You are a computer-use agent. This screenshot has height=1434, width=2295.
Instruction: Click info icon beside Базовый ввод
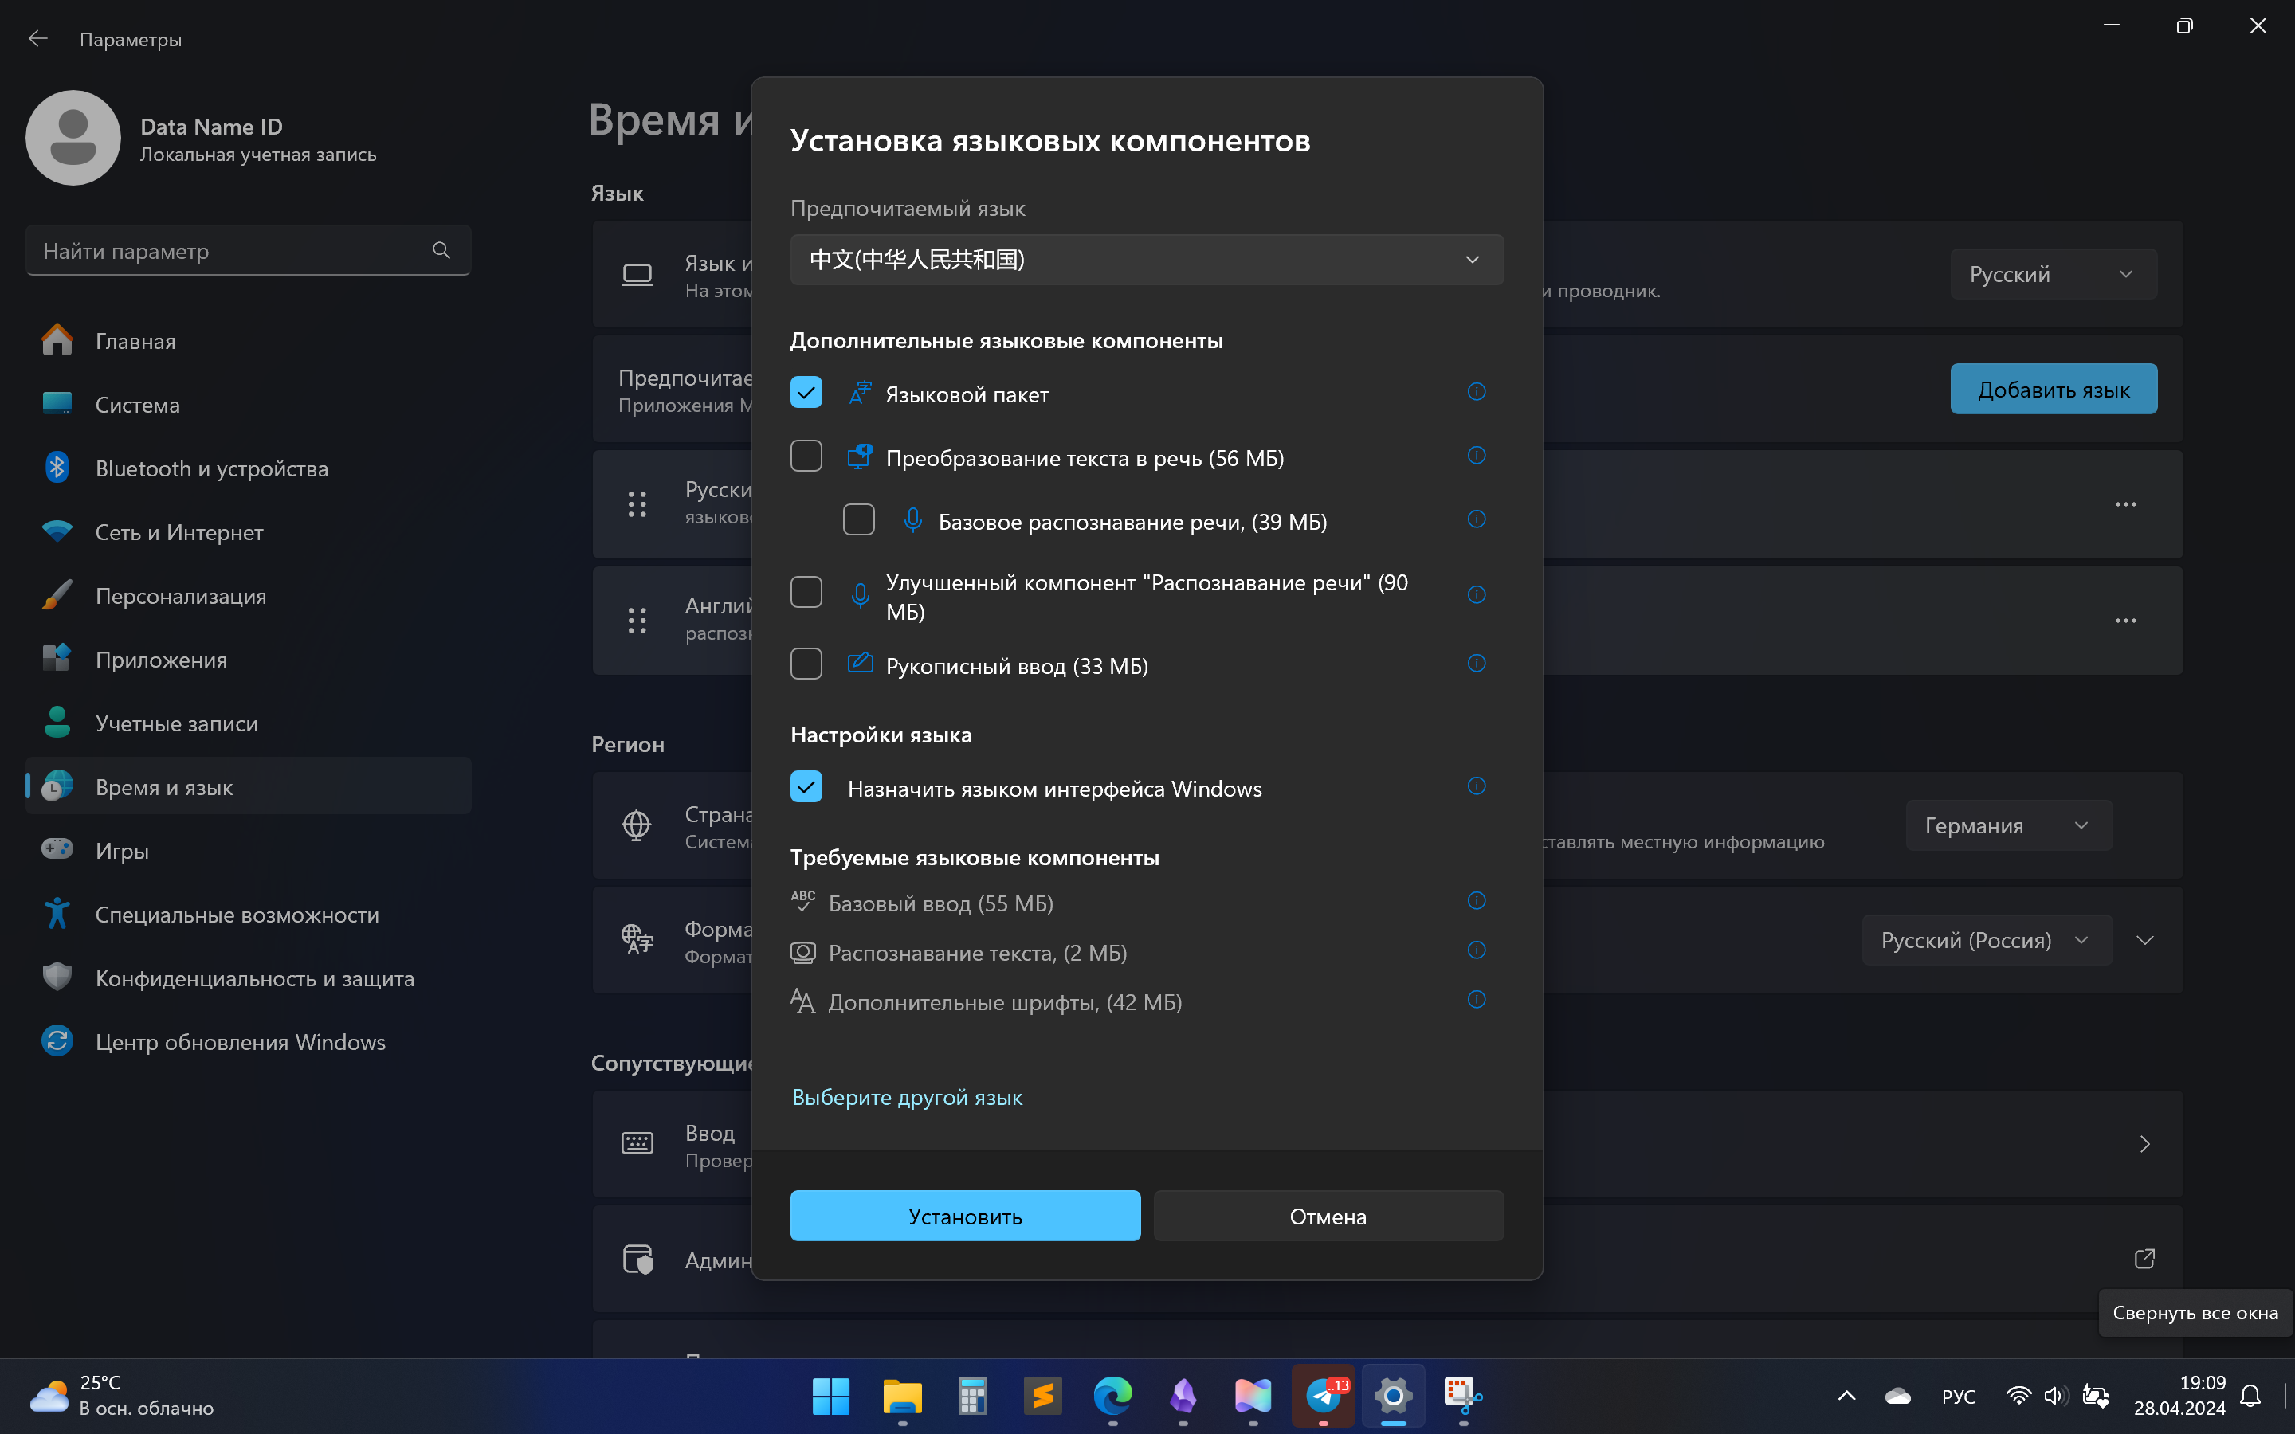(1476, 901)
